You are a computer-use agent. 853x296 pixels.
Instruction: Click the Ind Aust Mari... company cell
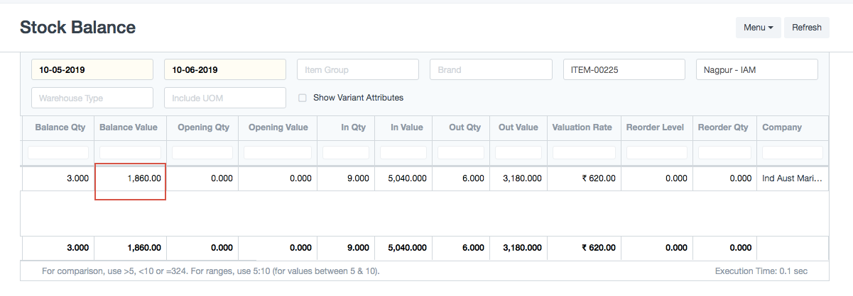point(792,178)
